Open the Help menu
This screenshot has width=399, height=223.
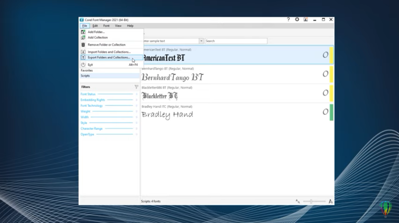(x=130, y=26)
